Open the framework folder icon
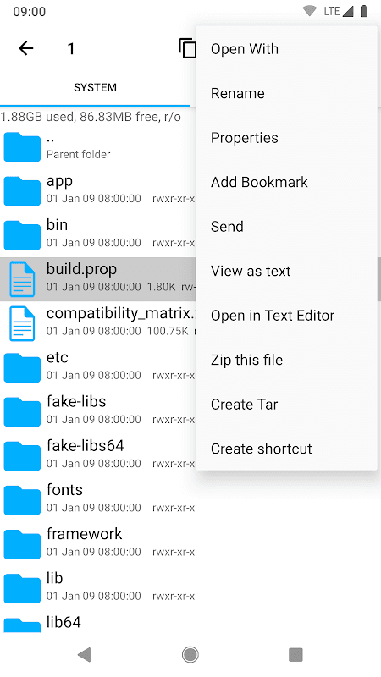 22,544
